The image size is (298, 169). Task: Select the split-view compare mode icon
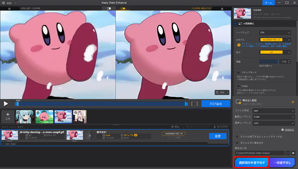pyautogui.click(x=123, y=8)
